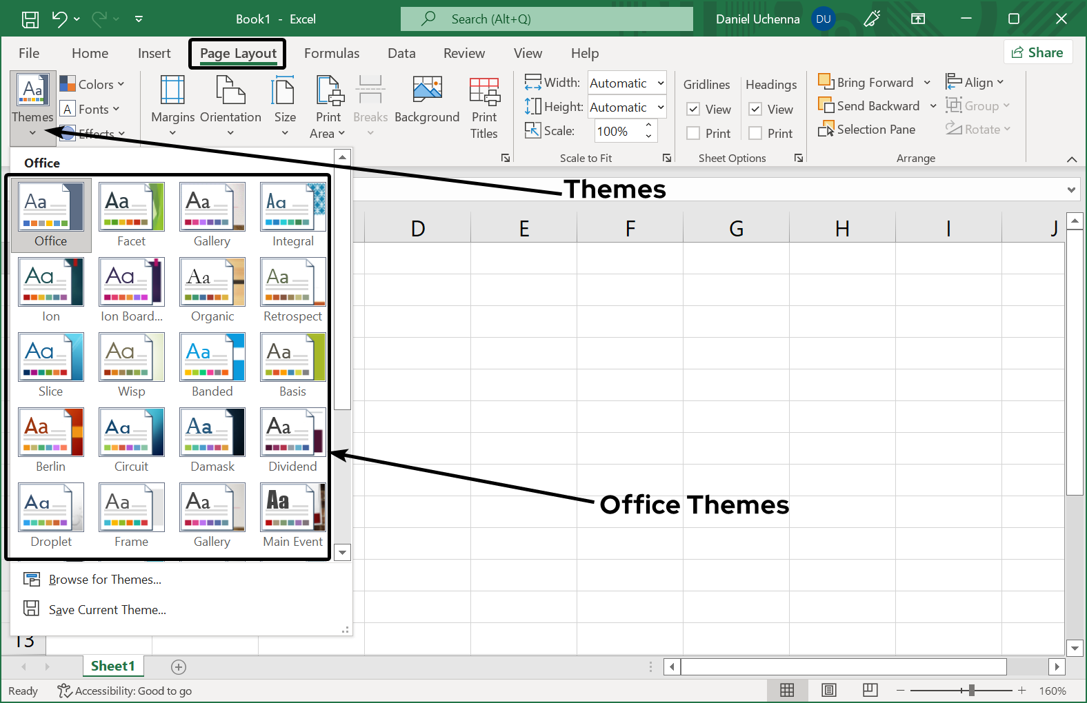The height and width of the screenshot is (703, 1087).
Task: Apply the Droplet theme
Action: pyautogui.click(x=51, y=516)
